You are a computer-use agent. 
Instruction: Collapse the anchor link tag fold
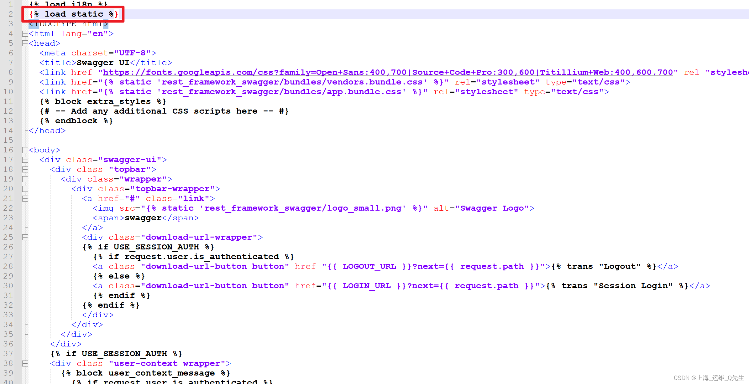(x=25, y=198)
